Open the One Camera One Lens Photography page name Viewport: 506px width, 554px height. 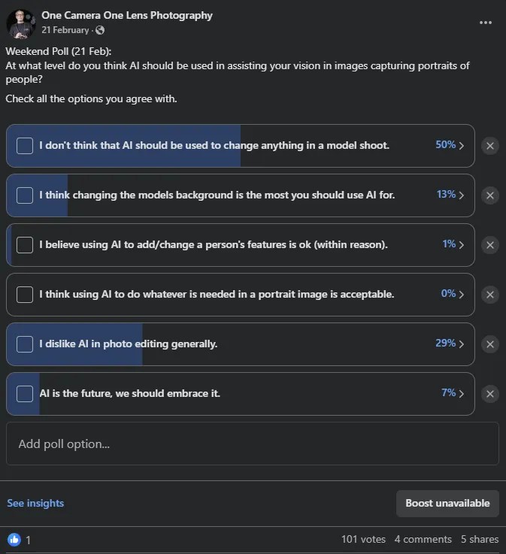[x=127, y=15]
